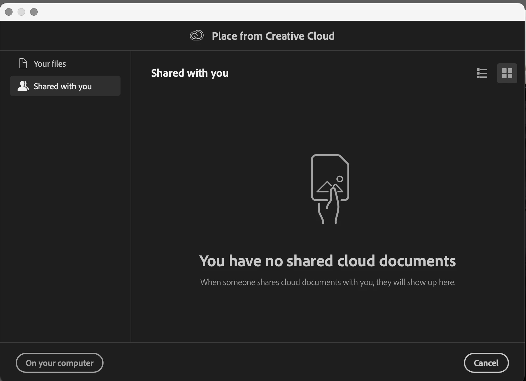This screenshot has height=381, width=526.
Task: Click the 'You have no shared cloud documents' text
Action: 327,261
